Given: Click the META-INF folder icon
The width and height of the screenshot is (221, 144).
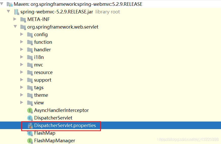Looking at the screenshot, I should 23,19.
